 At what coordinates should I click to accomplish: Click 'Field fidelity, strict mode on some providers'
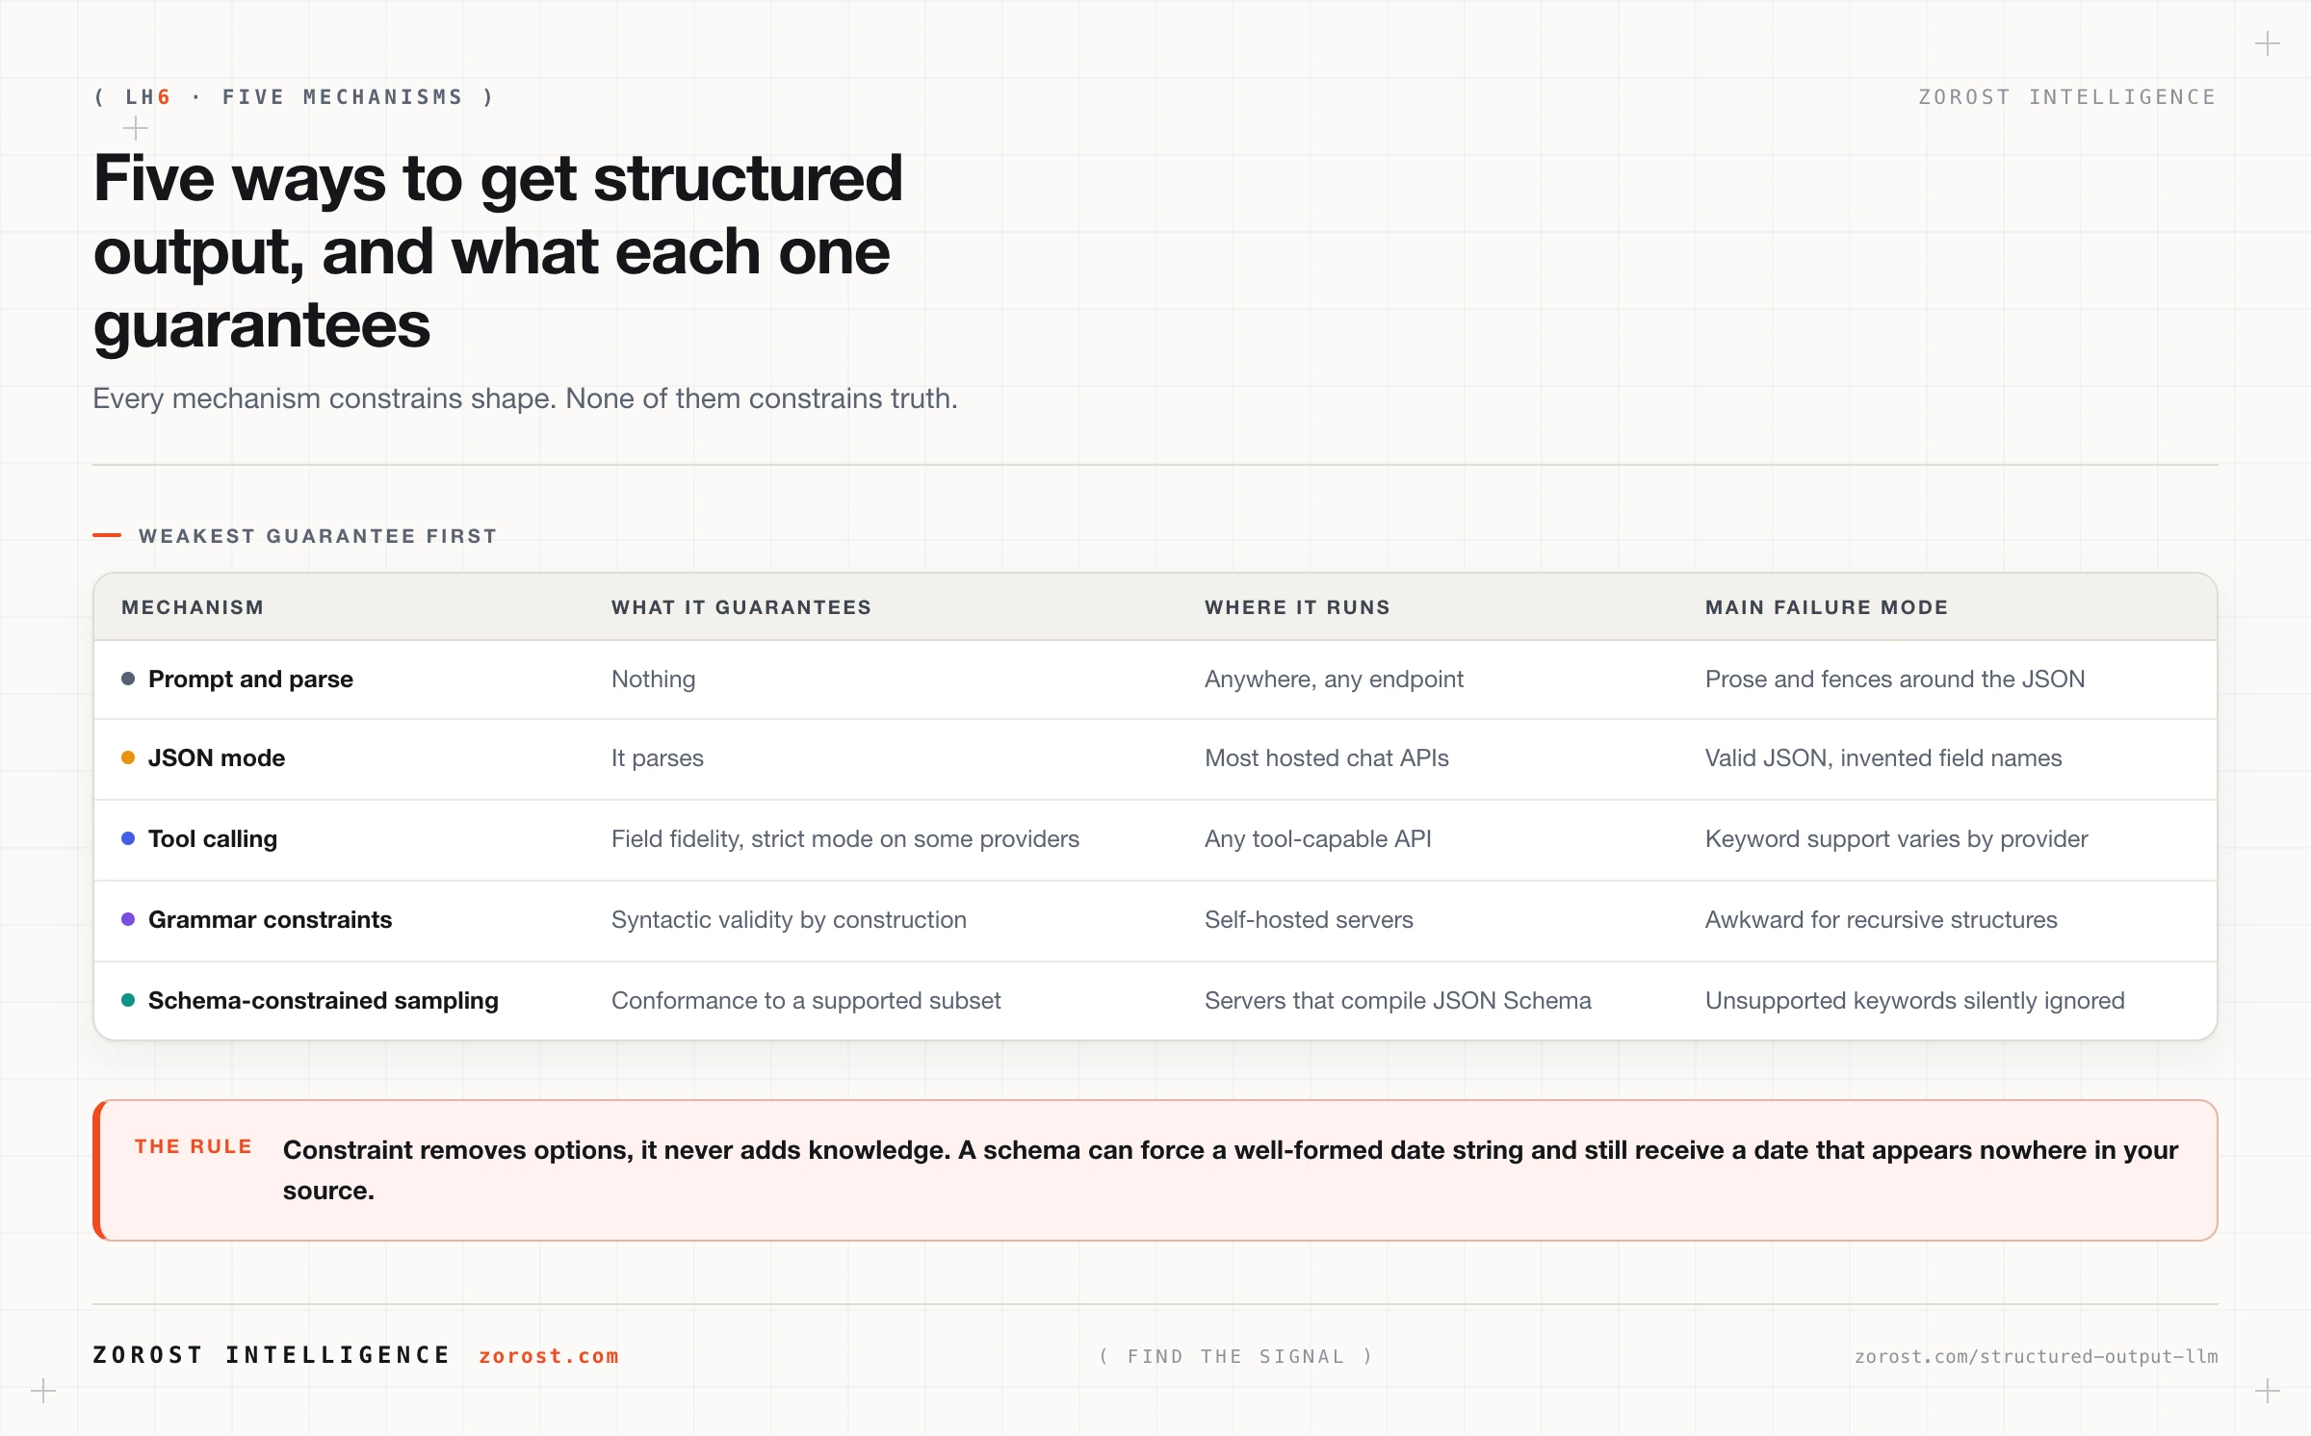[x=845, y=839]
